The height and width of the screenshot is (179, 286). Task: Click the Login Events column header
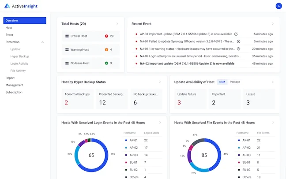[151, 133]
